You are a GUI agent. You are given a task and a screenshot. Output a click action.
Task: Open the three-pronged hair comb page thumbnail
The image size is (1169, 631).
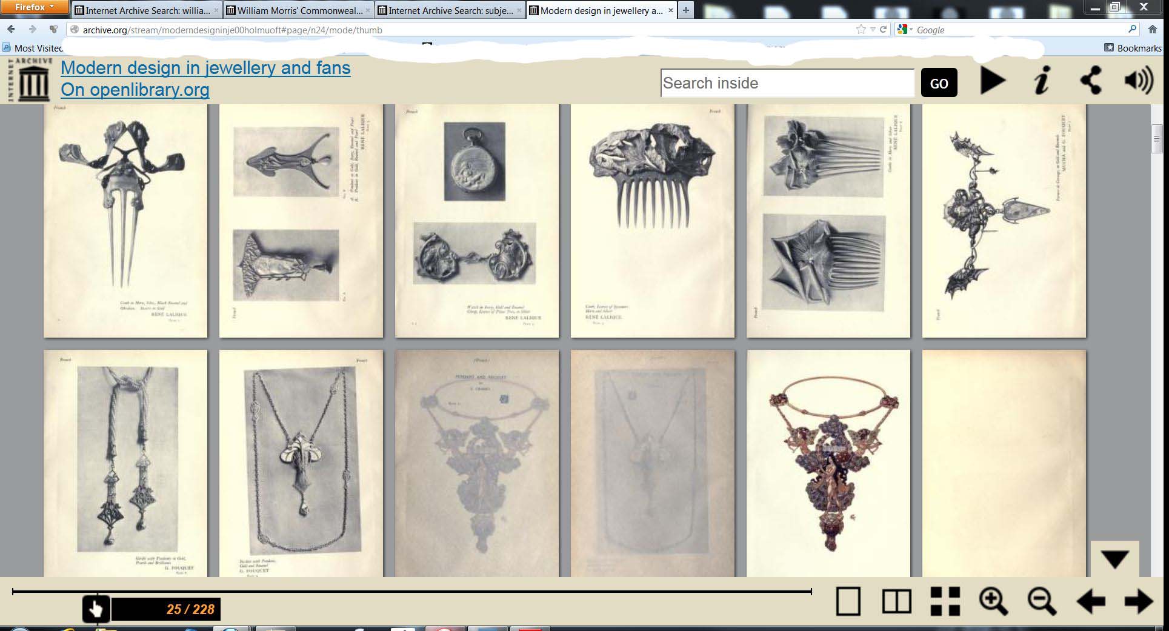coord(125,221)
